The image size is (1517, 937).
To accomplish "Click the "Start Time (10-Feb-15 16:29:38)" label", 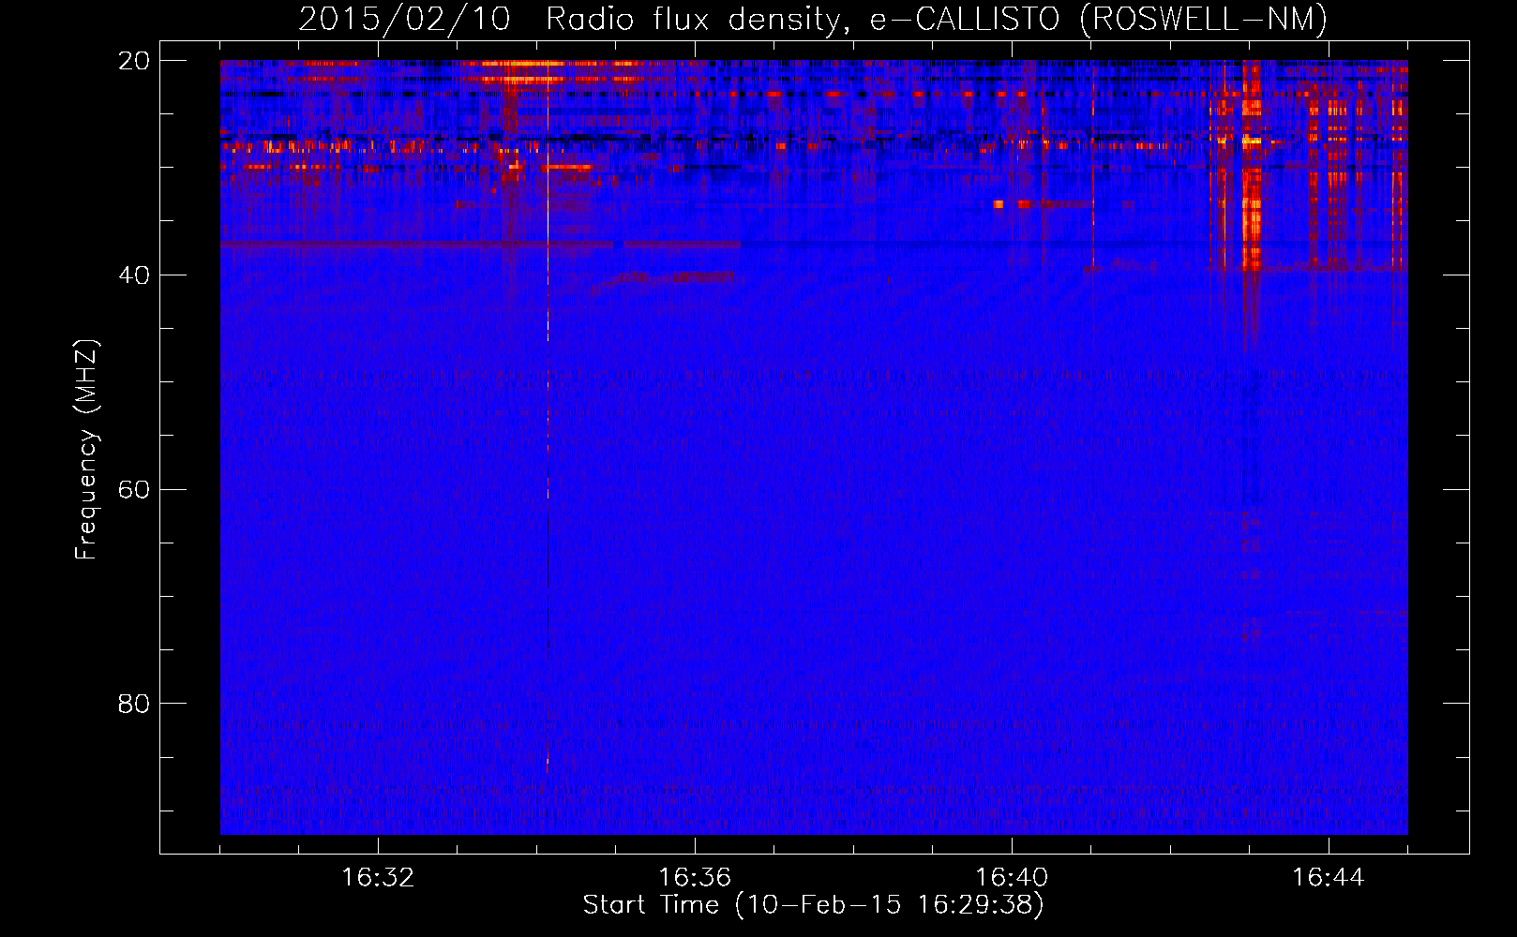I will tap(813, 905).
